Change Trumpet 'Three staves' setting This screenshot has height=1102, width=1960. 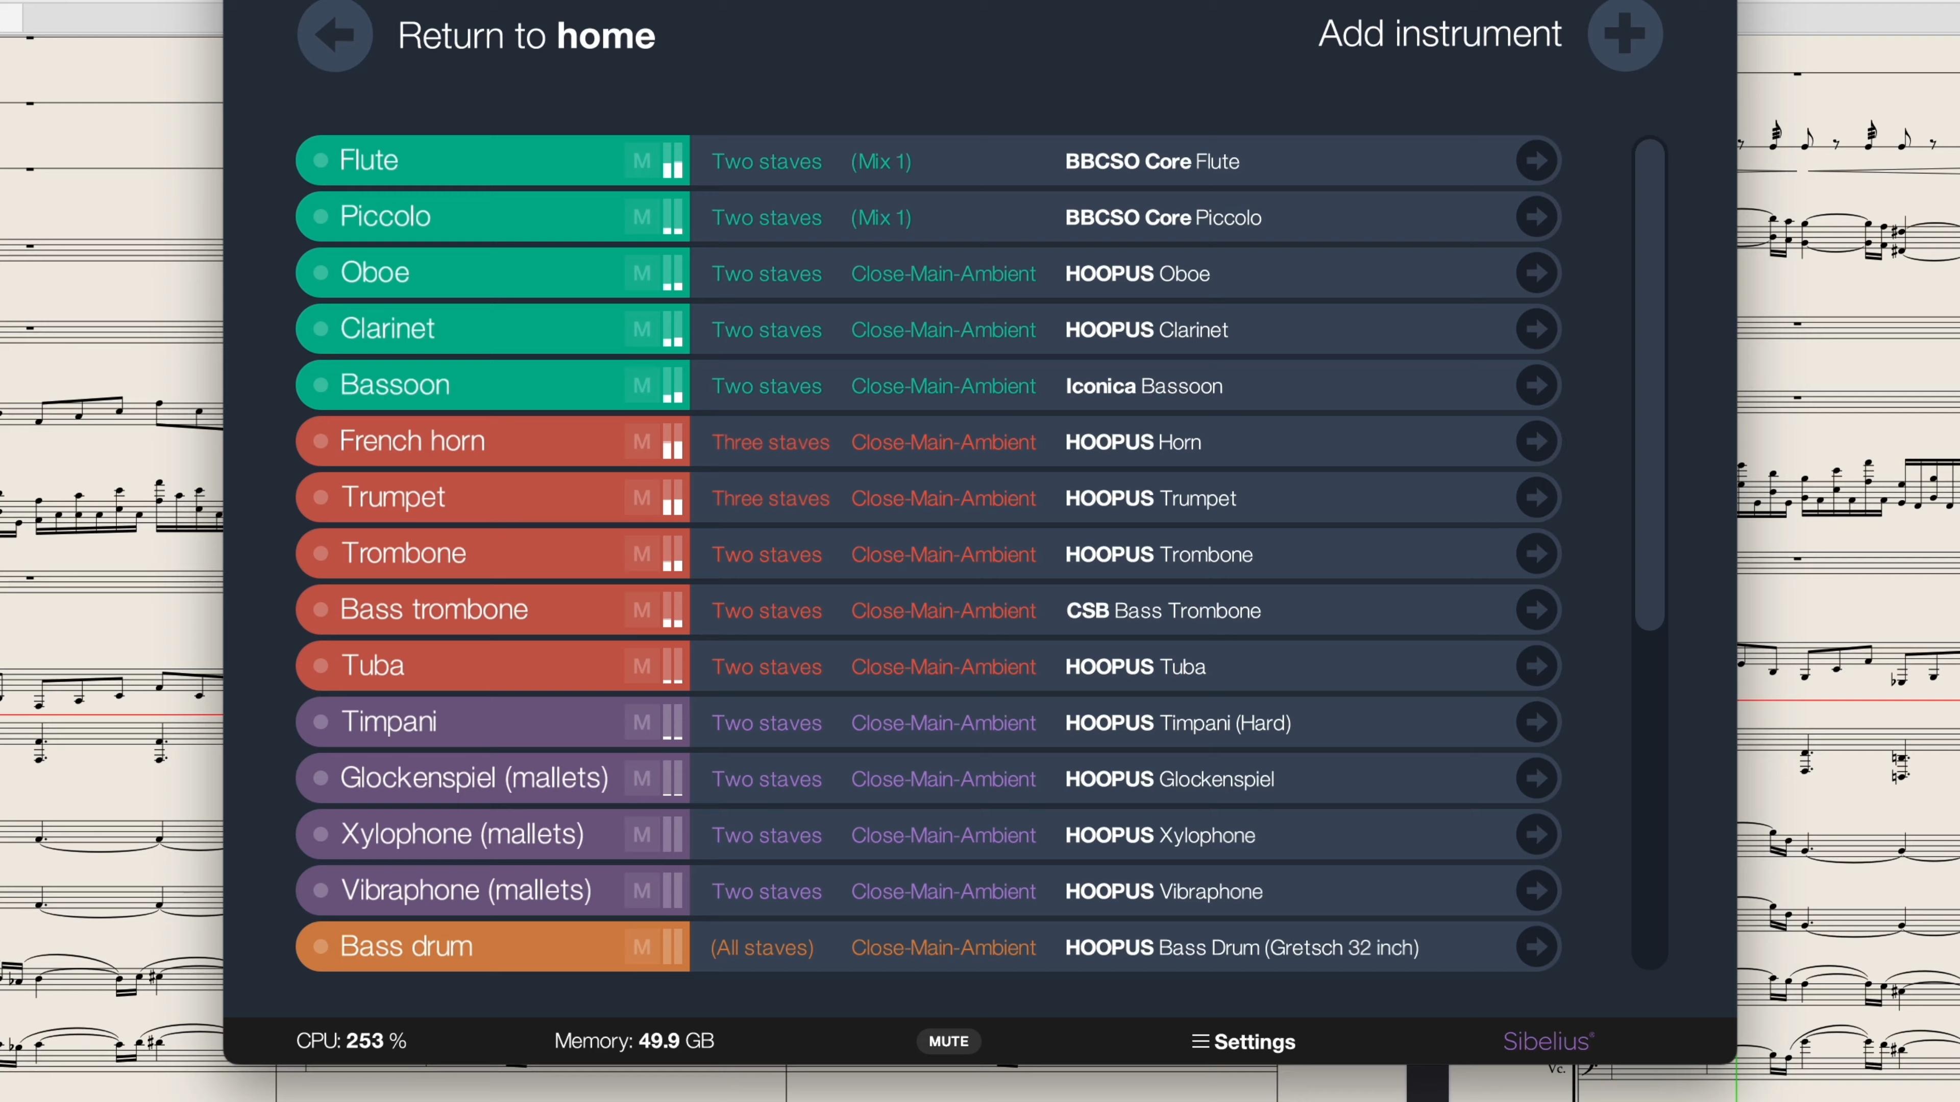pos(770,498)
